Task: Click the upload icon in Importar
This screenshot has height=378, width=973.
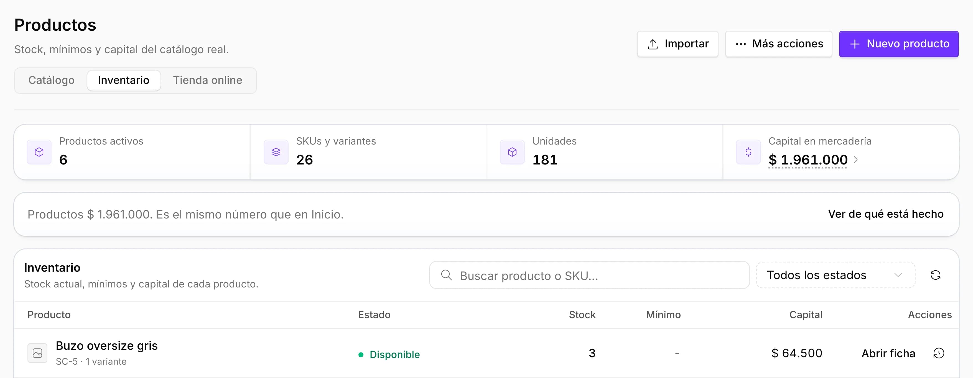Action: [653, 44]
